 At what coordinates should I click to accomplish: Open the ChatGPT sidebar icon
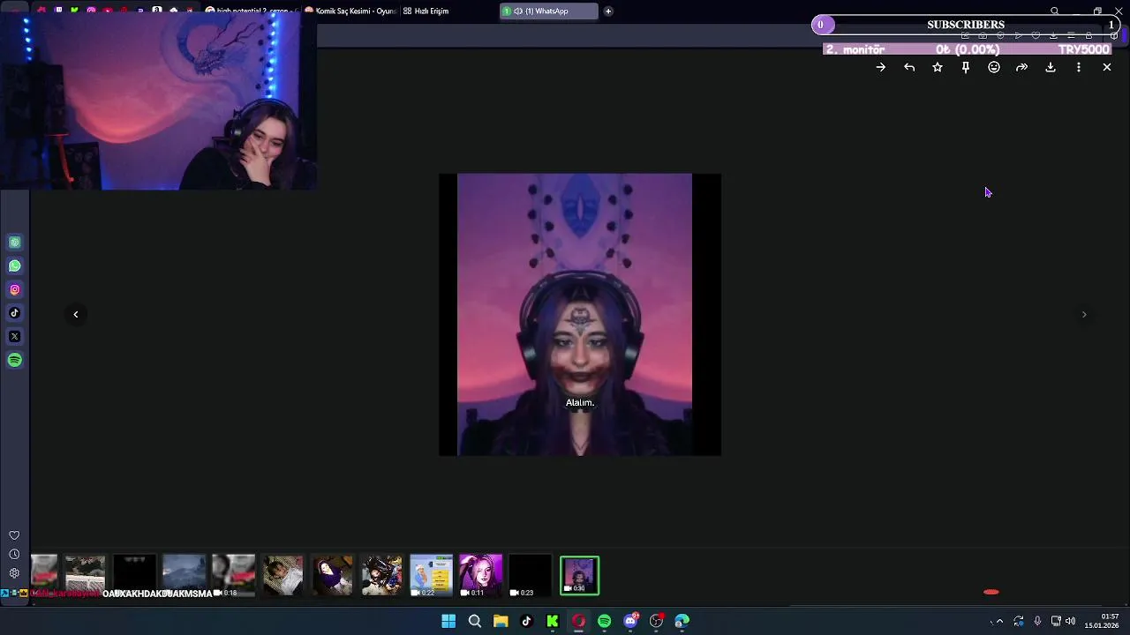coord(15,243)
